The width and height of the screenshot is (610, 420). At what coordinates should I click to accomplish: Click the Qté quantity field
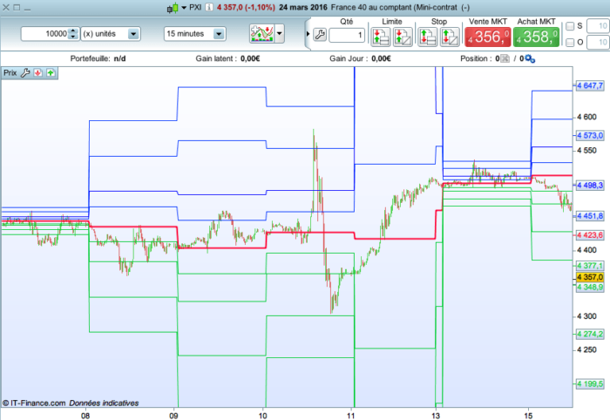(347, 35)
